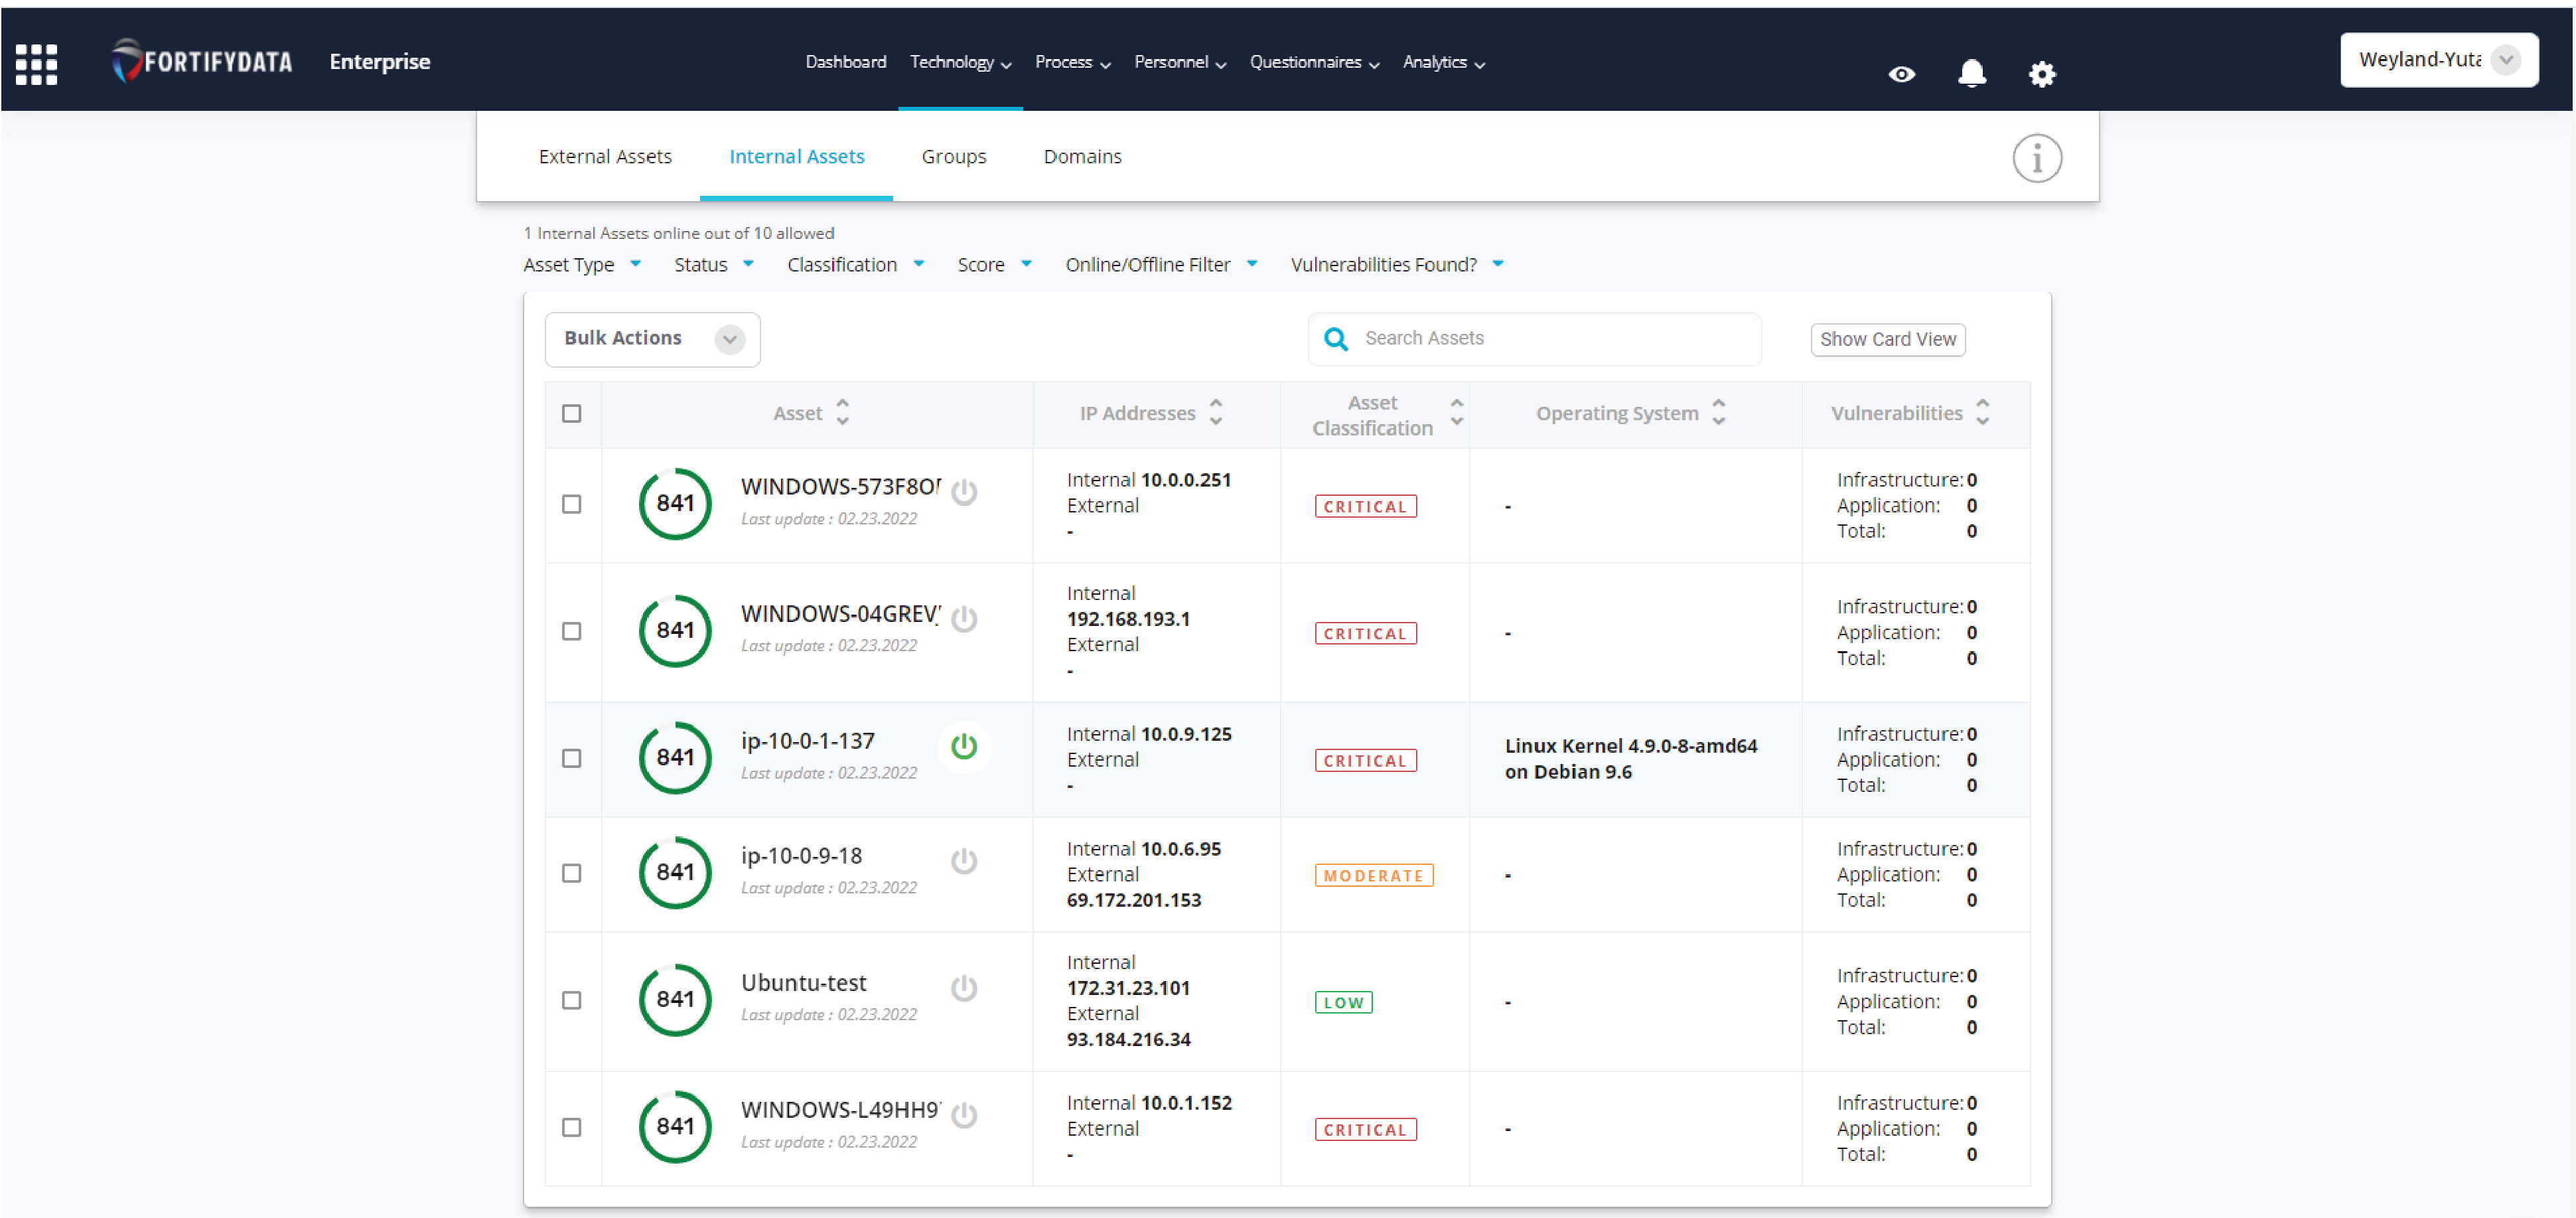Click the eye visibility icon in top bar
The height and width of the screenshot is (1218, 2576).
coord(1901,74)
